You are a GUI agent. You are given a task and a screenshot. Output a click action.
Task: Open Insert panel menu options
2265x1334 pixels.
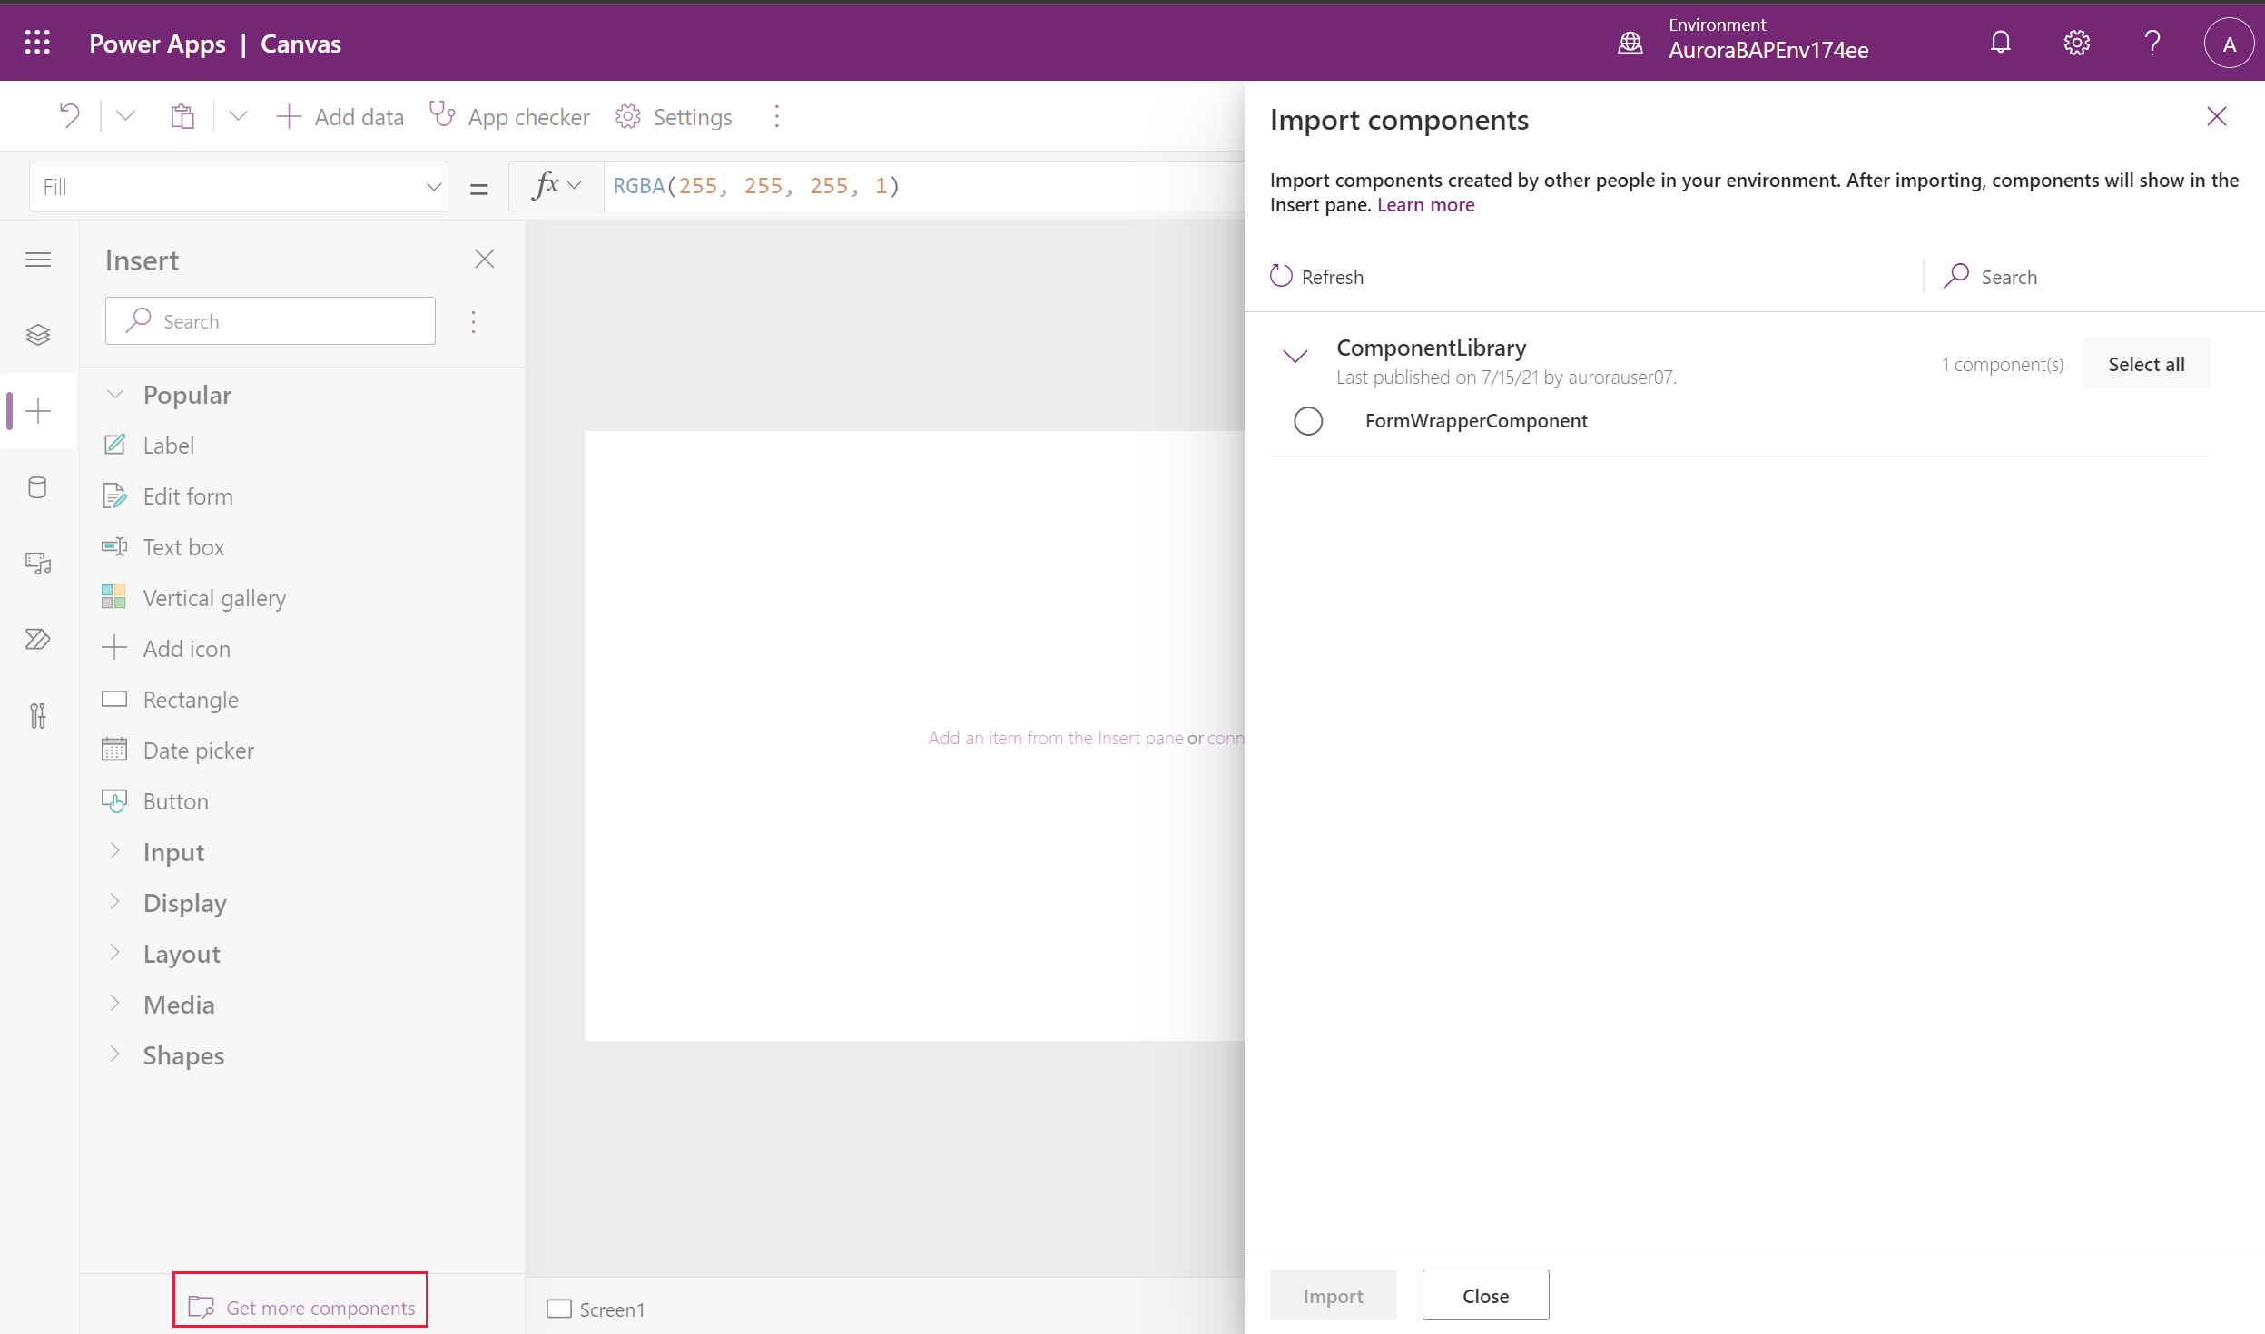(475, 321)
